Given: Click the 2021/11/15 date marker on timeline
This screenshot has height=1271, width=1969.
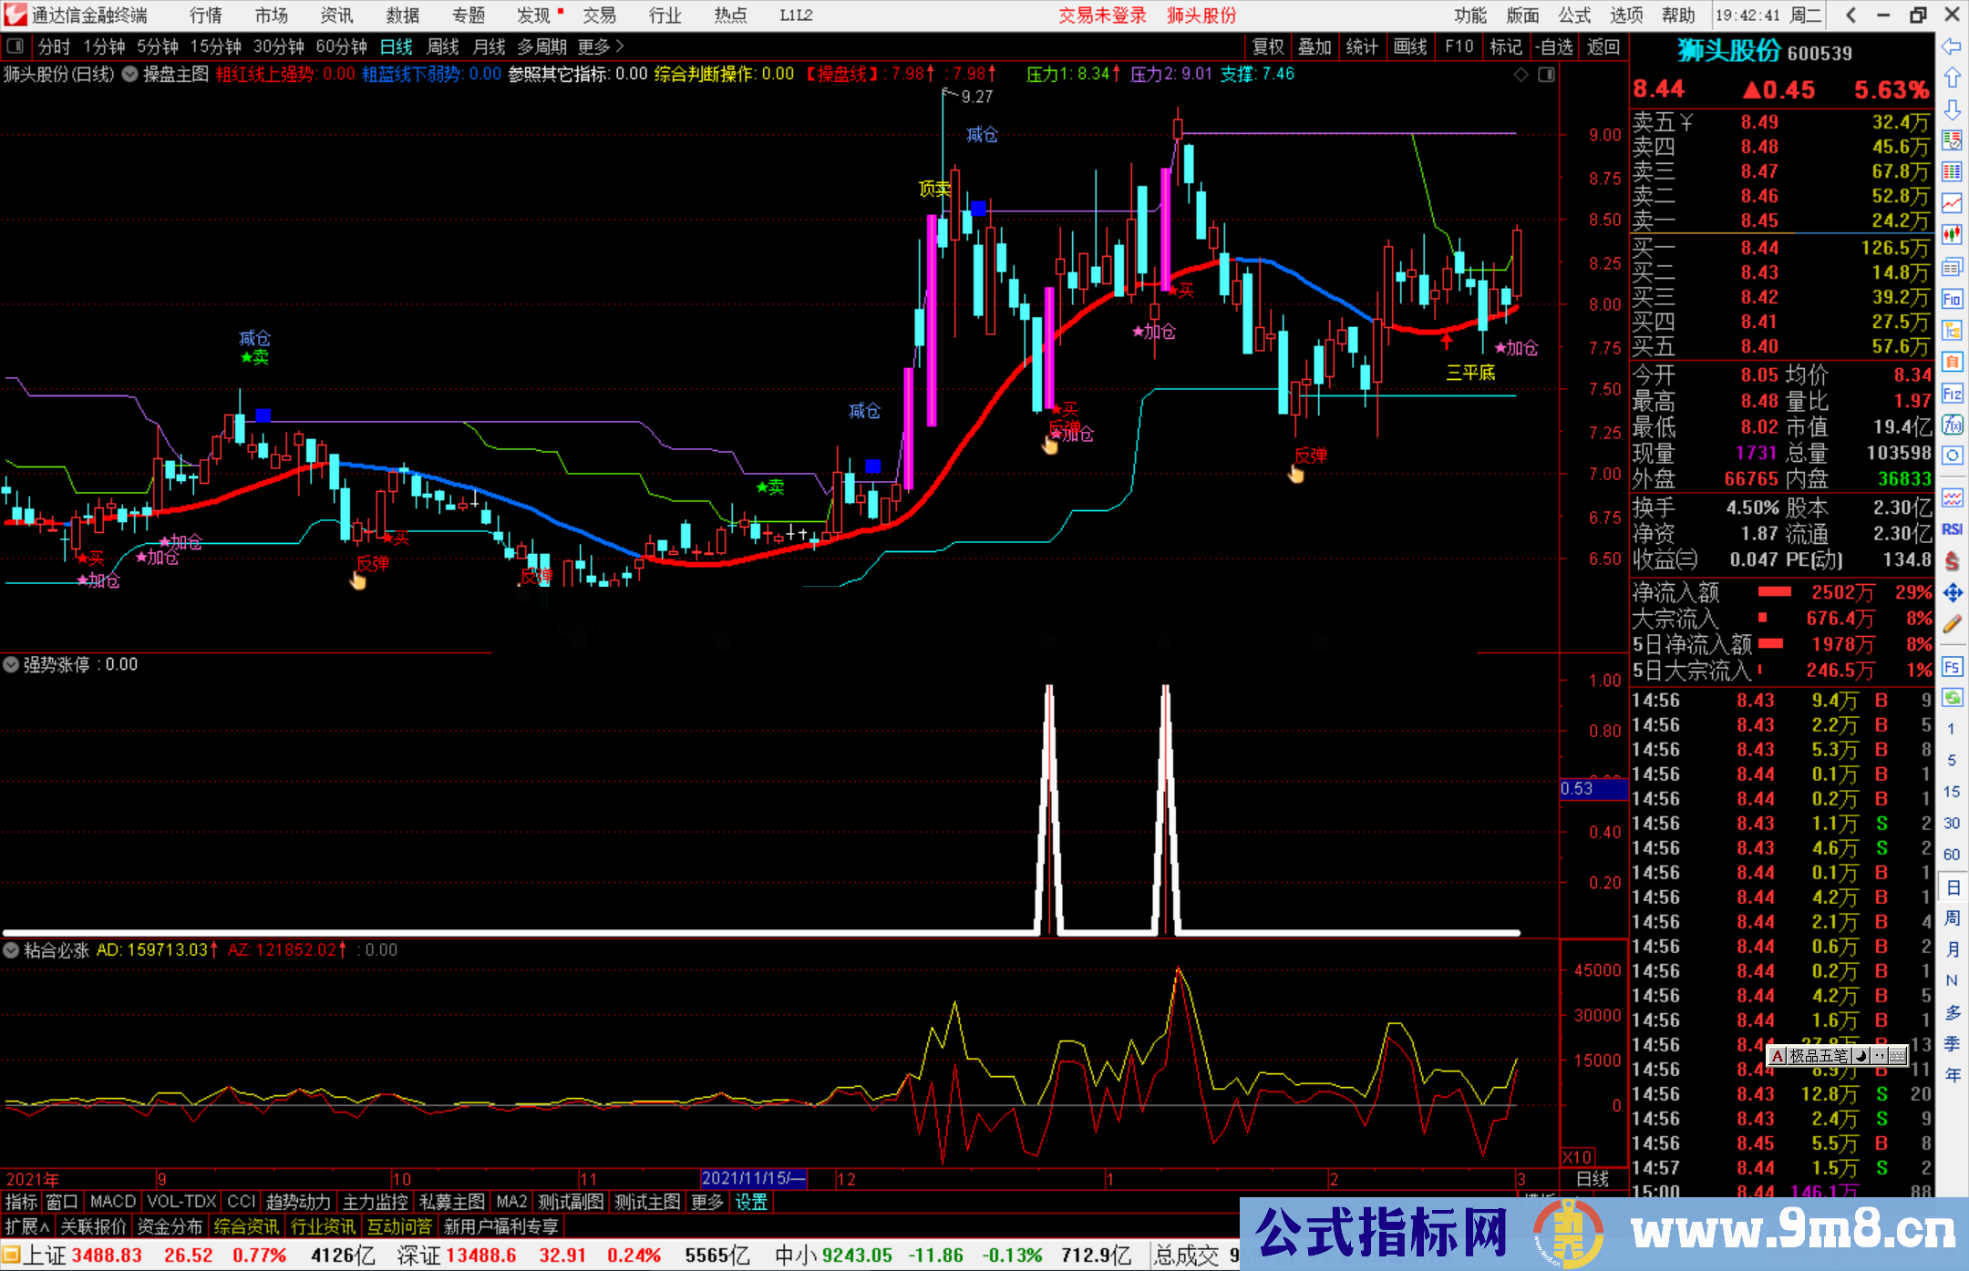Looking at the screenshot, I should pos(753,1179).
